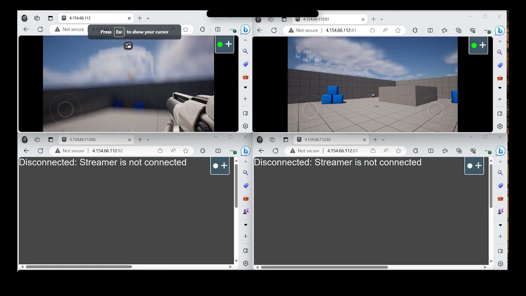The image size is (526, 296).
Task: Open Workspaces icon in the :83 window
Action: coord(272,140)
